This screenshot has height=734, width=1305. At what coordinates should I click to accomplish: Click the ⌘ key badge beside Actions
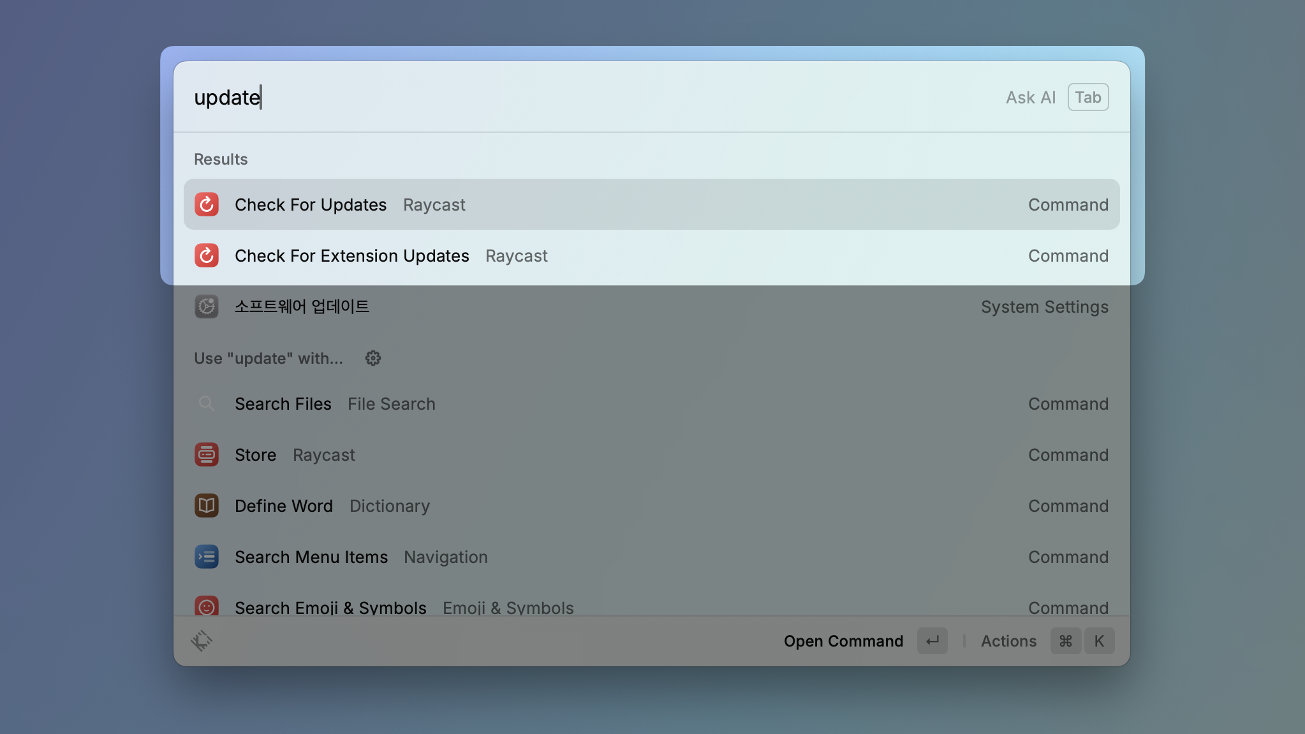point(1065,641)
